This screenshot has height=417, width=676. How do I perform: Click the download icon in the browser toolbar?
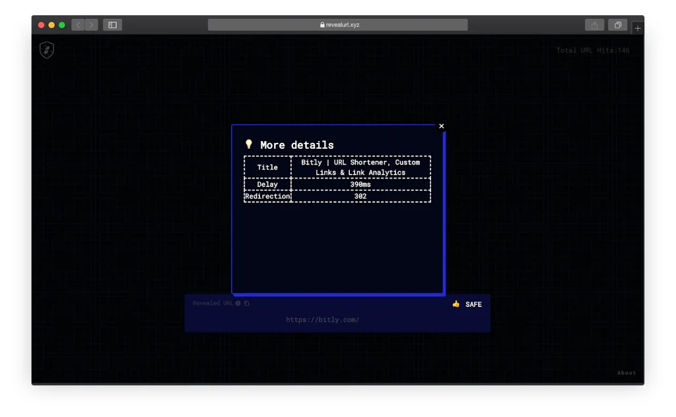coord(593,24)
